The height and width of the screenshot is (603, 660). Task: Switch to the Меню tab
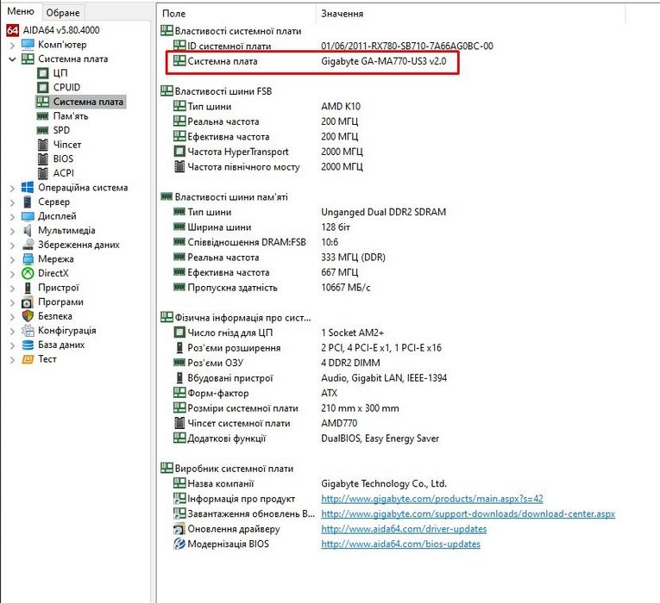tap(21, 11)
